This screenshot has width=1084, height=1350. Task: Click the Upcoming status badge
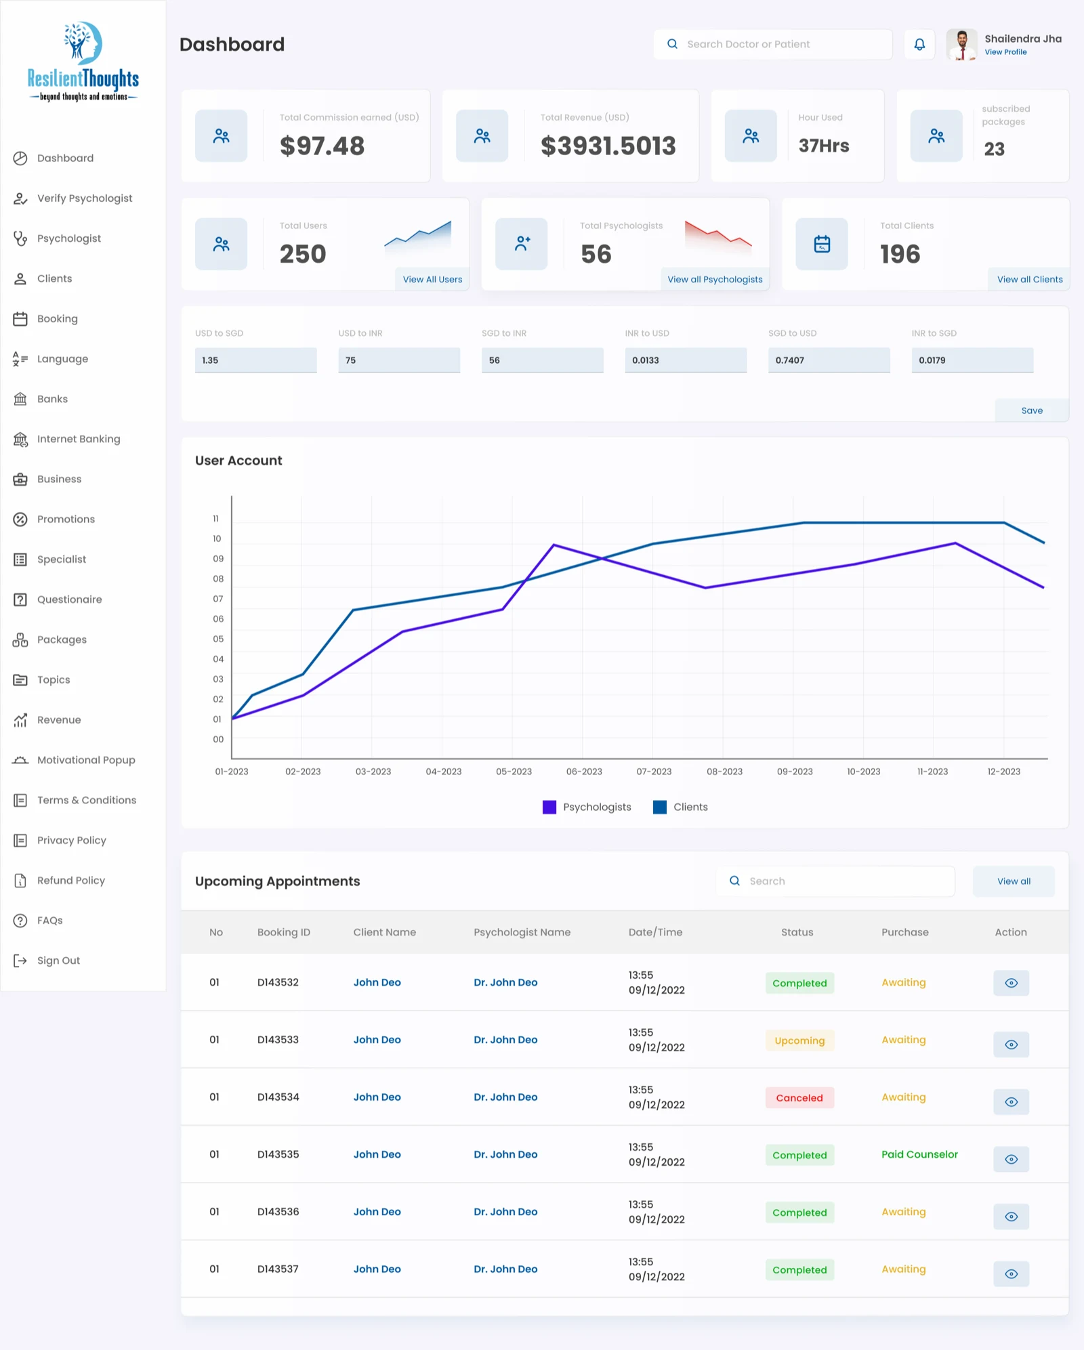tap(799, 1040)
